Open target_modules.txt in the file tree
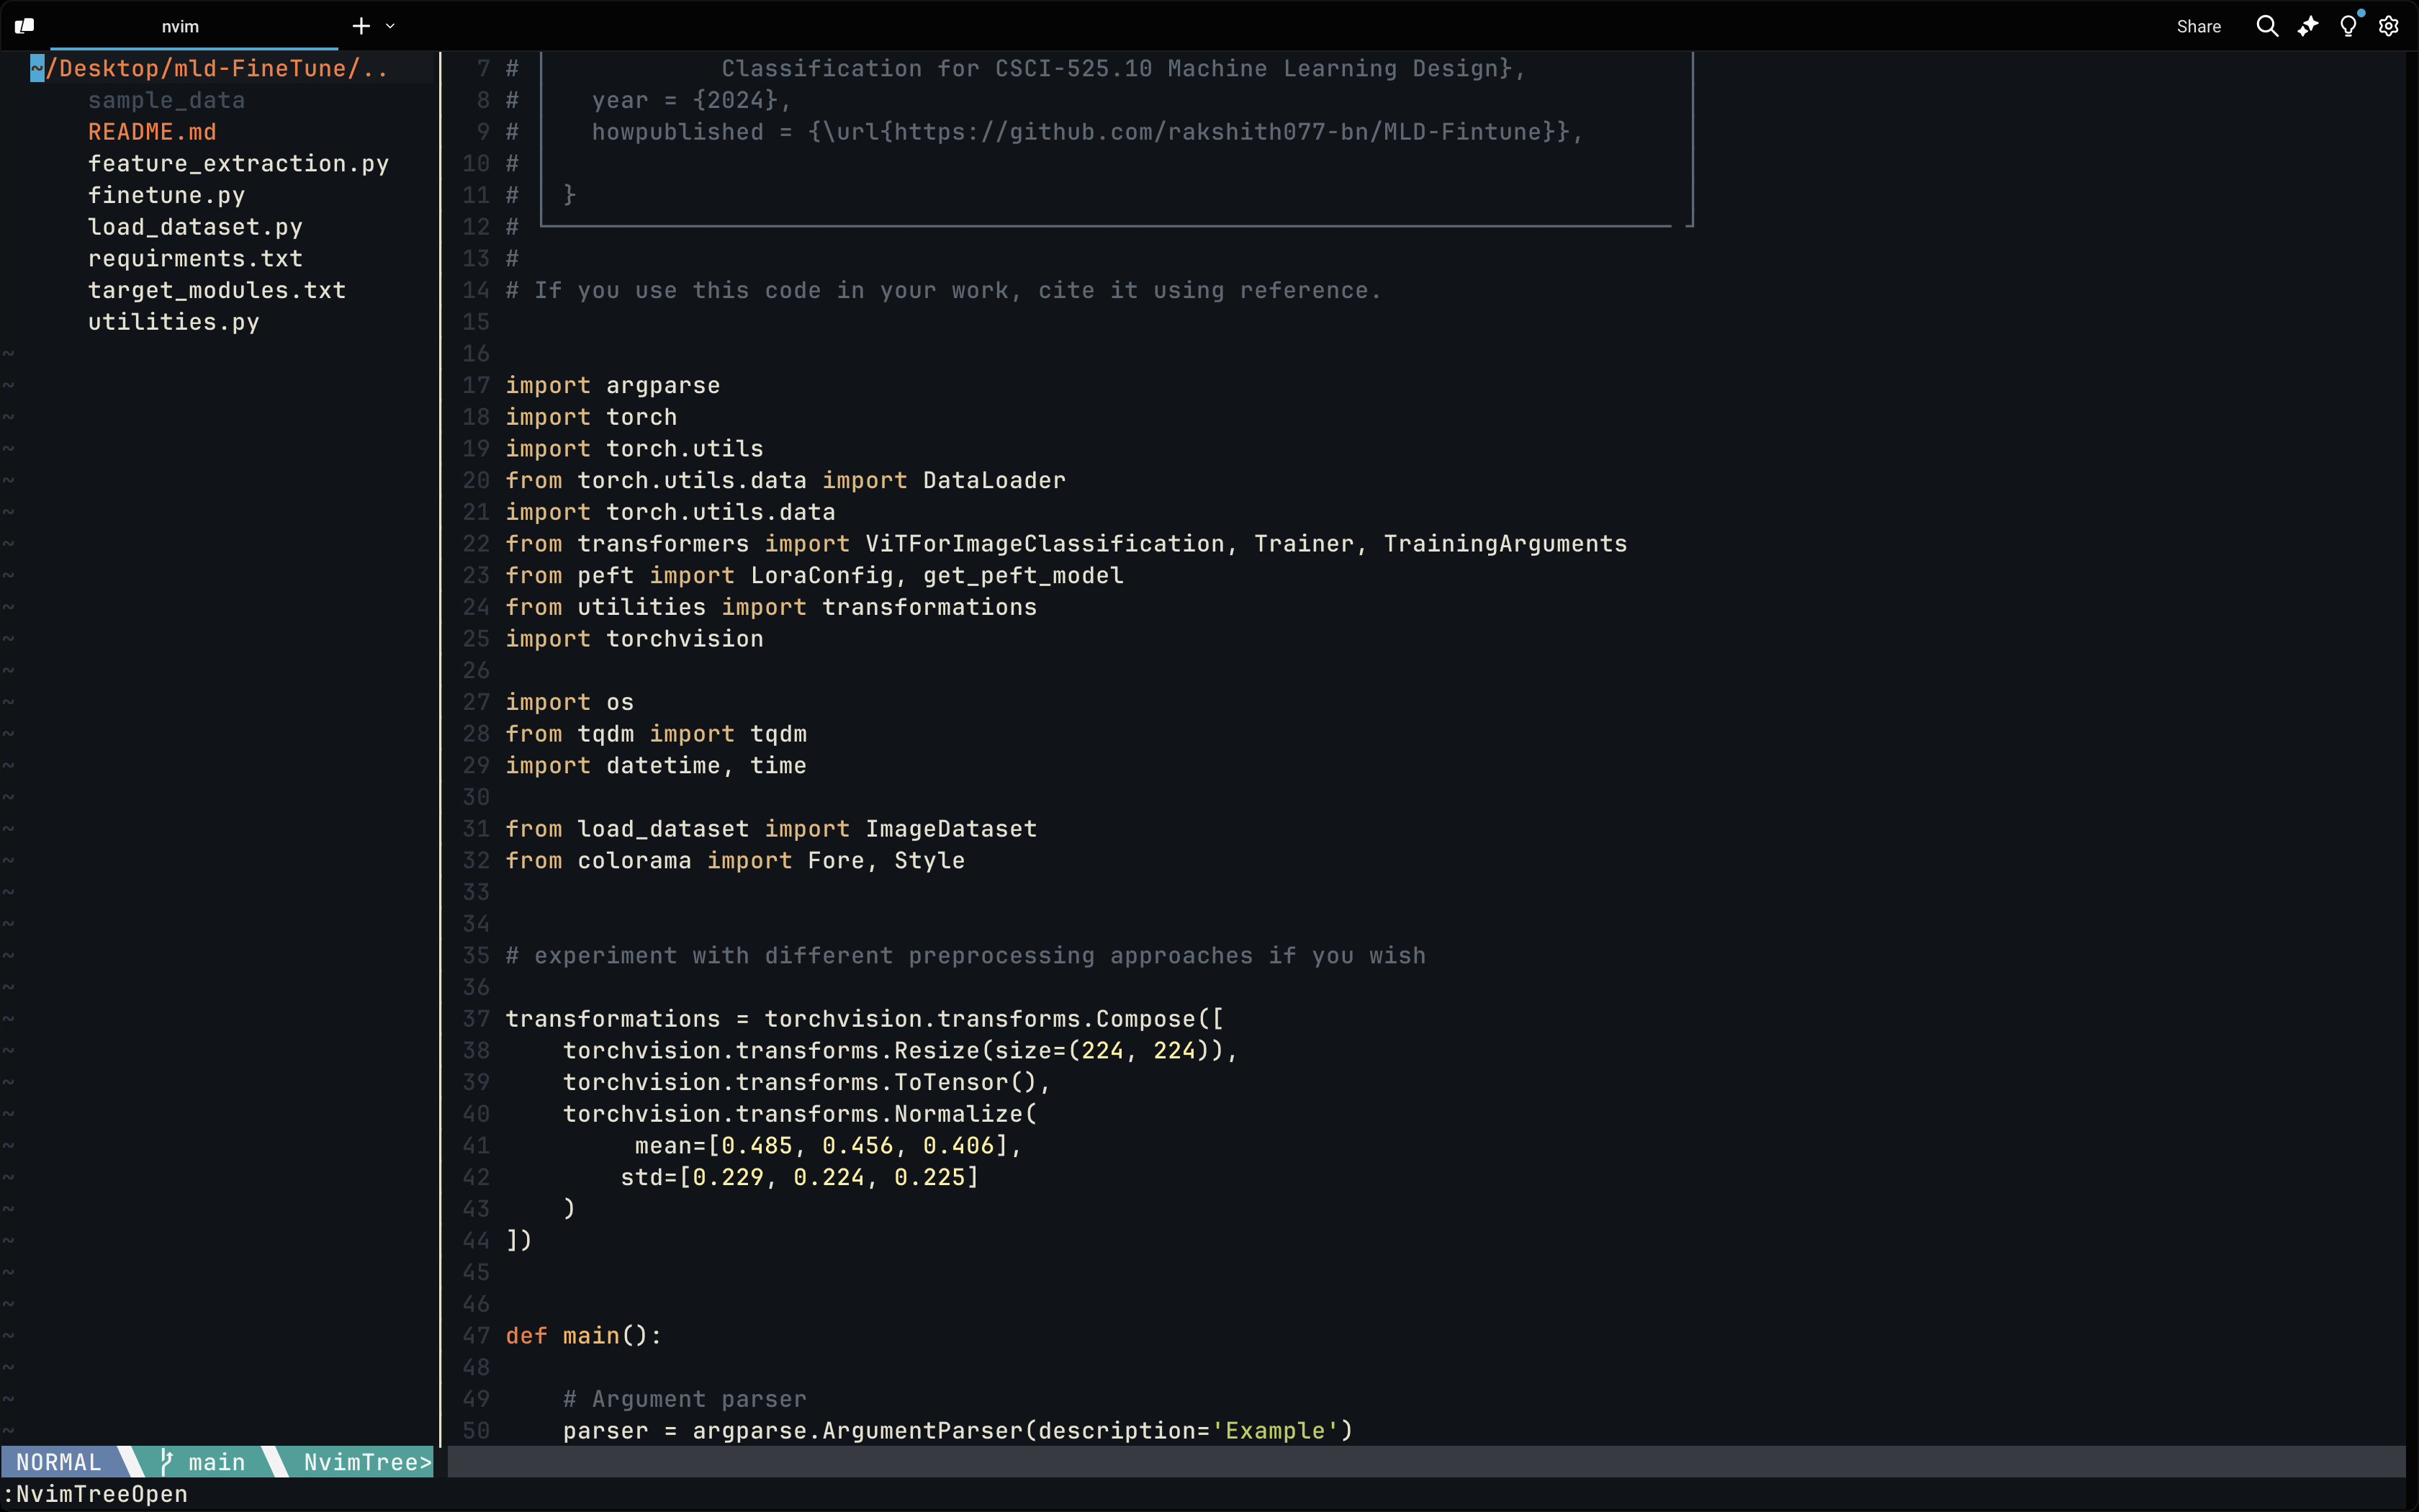Screen dimensions: 2419x1512 click(x=217, y=290)
